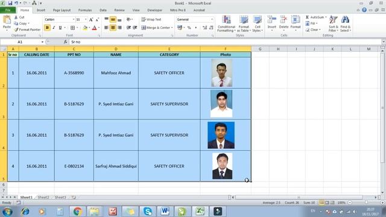The image size is (386, 217).
Task: Click the decrease indent icon
Action: pos(128,28)
